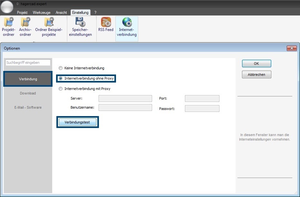
Task: Focus the Suchbegriff eingeben search field
Action: [x=28, y=63]
